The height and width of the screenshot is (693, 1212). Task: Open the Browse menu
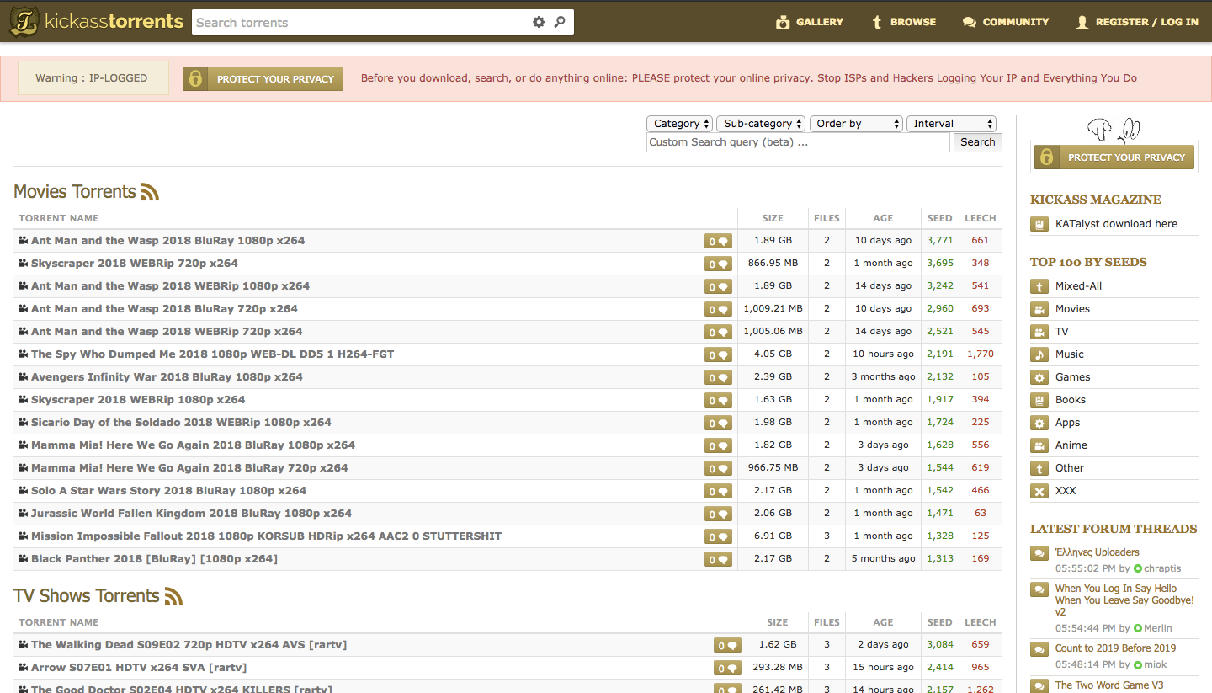[904, 22]
